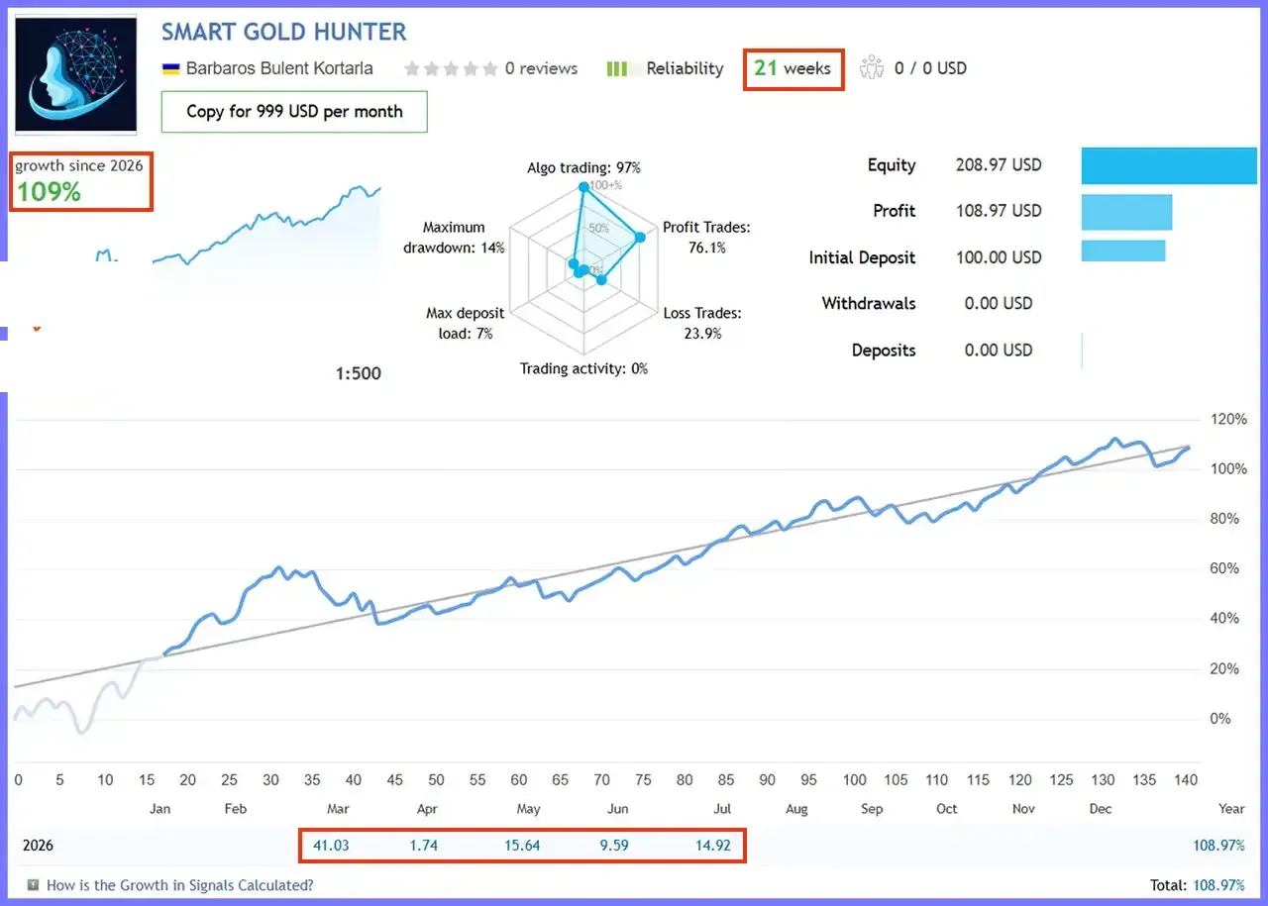Screen dimensions: 1268x906
Task: Click the 1:500 leverage value
Action: [x=359, y=373]
